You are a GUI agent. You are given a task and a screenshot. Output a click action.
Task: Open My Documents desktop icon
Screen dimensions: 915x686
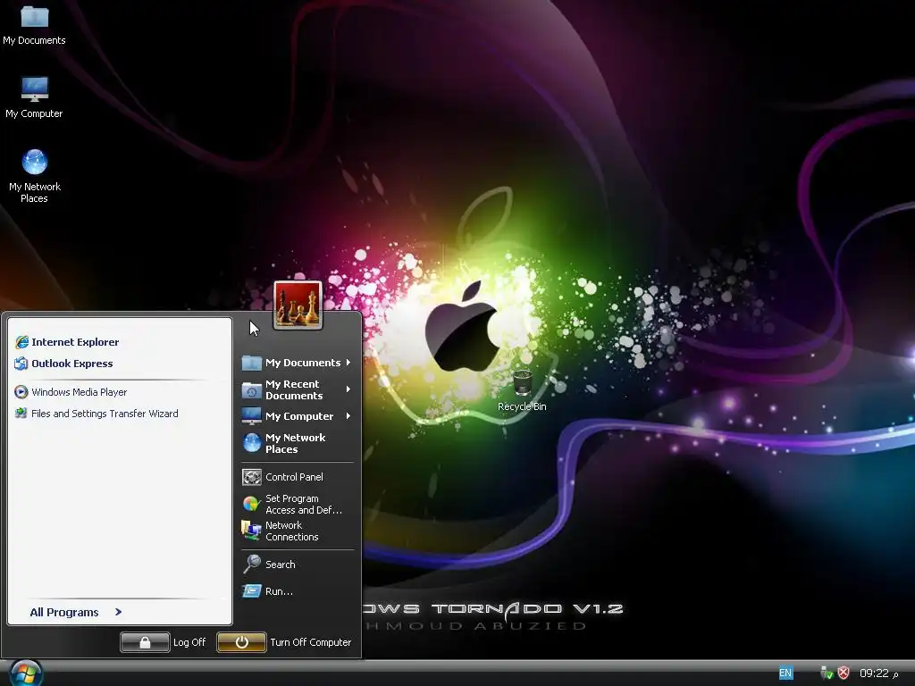(35, 25)
